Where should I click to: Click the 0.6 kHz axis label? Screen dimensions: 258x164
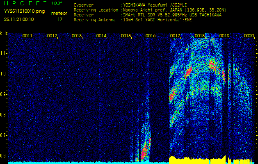pyautogui.click(x=3, y=156)
